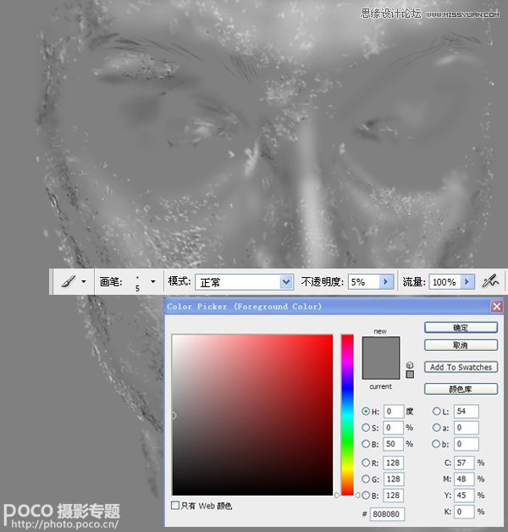
Task: Select the L lightness radio button
Action: coord(436,411)
